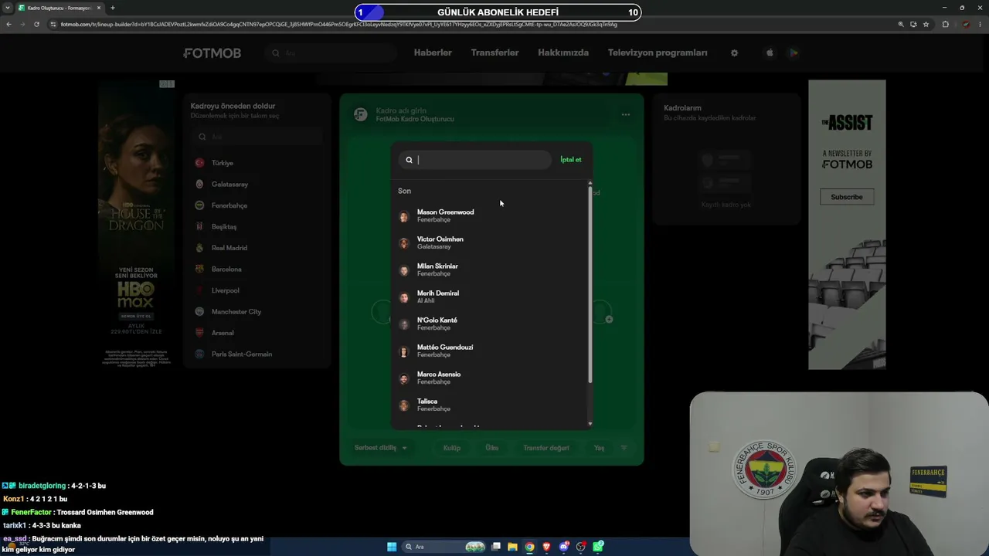Prefill squad with Manchester City

click(257, 312)
